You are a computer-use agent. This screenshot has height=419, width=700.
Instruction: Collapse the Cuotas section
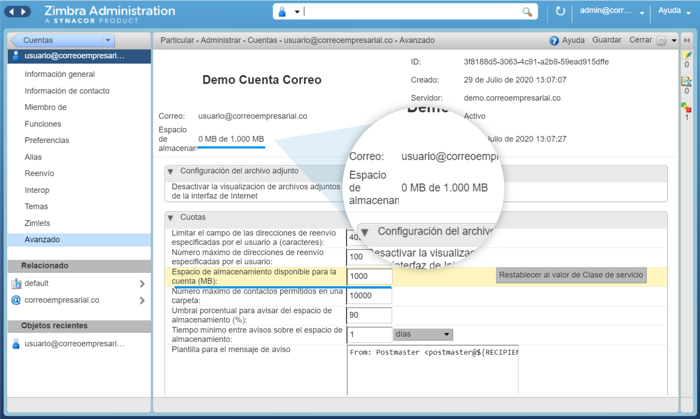click(171, 217)
